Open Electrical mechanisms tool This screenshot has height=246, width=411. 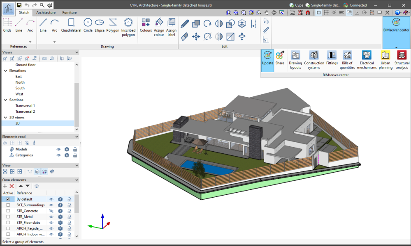[367, 59]
